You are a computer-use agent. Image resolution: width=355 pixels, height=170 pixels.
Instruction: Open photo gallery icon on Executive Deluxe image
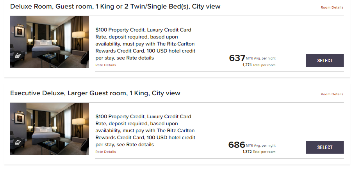(x=18, y=142)
